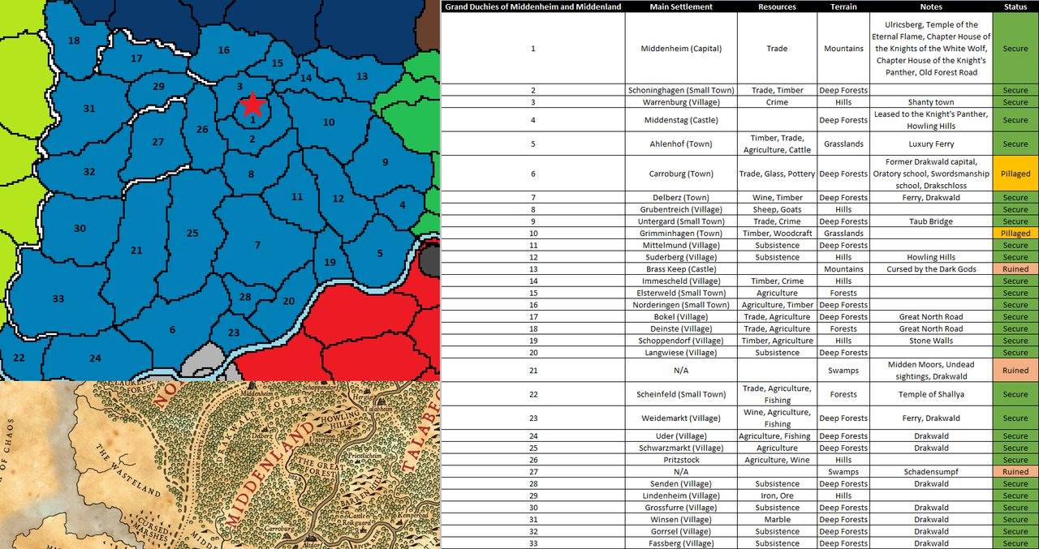The image size is (1039, 549).
Task: Select the Agriculture, Wine resources cell
Action: (777, 460)
